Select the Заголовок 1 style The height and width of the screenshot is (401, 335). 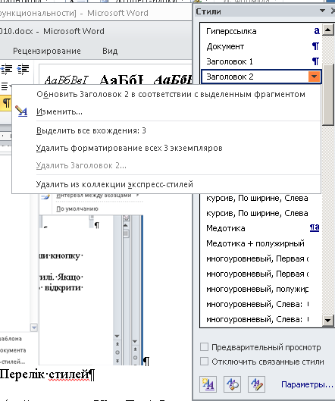point(261,61)
